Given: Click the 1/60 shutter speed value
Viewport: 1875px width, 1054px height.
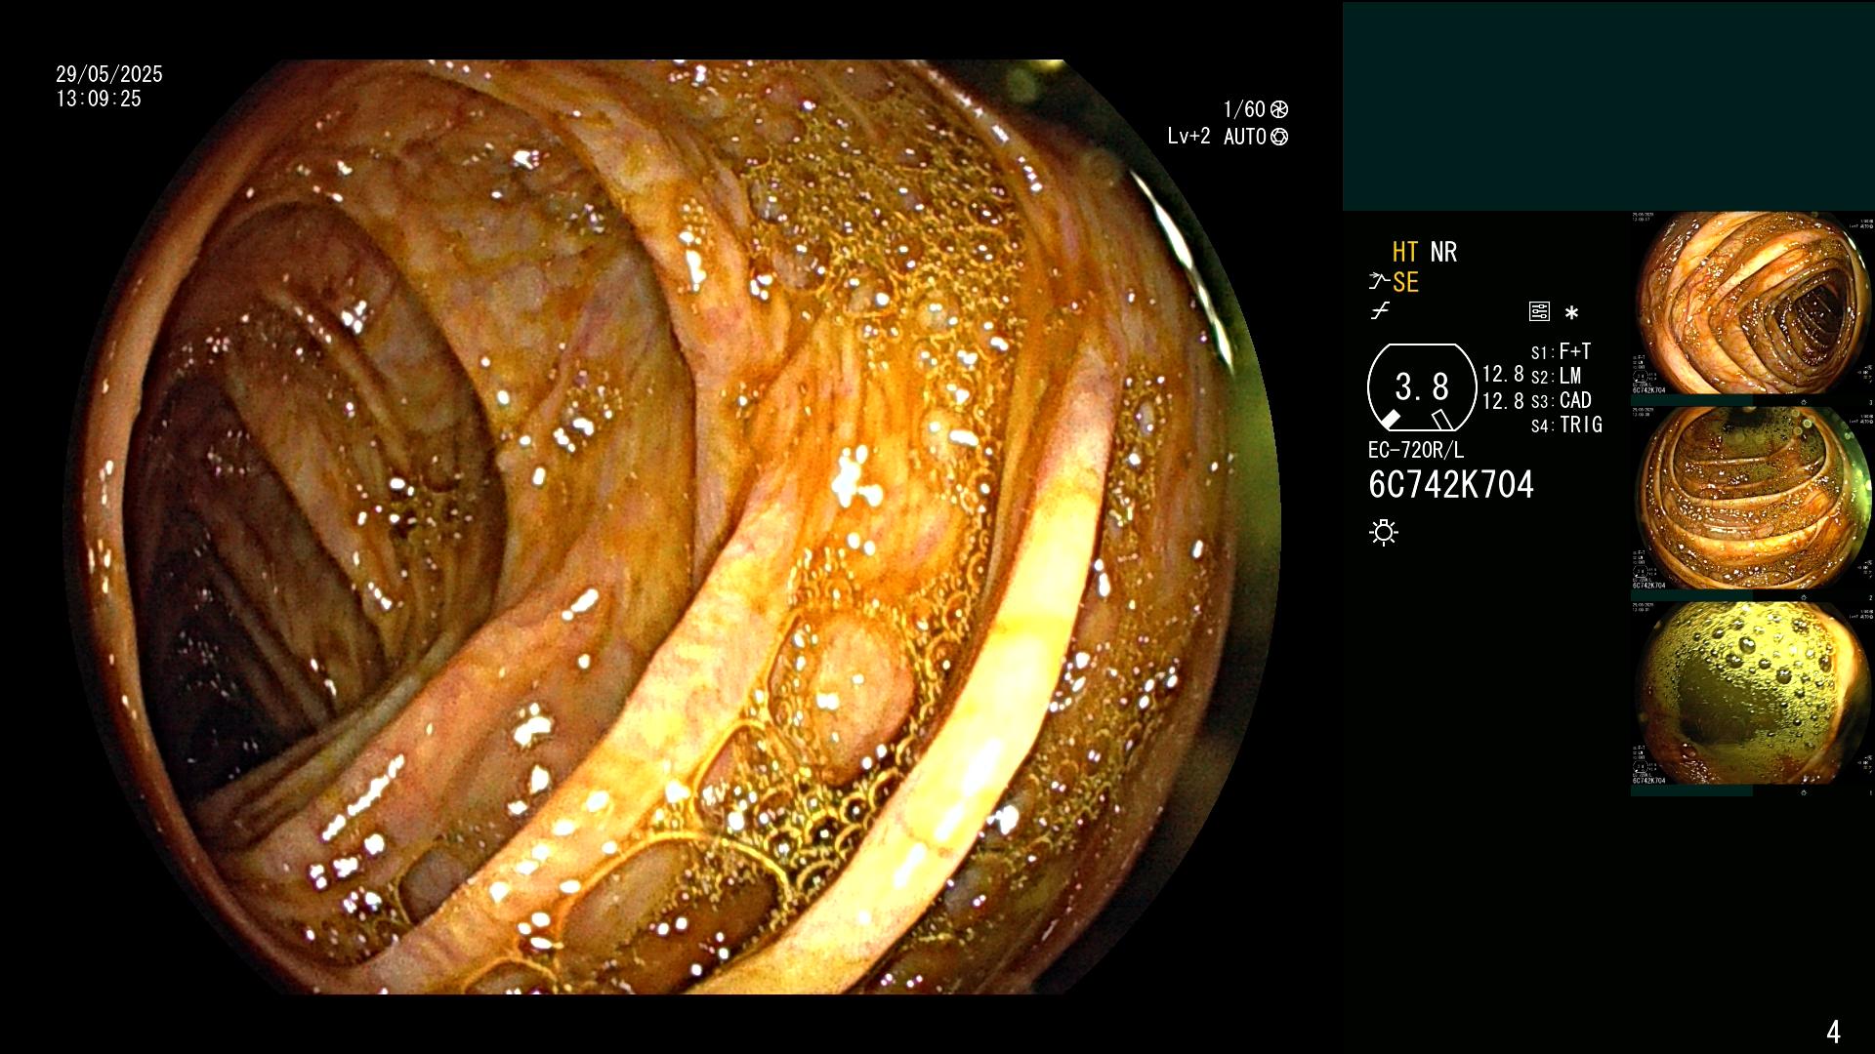Looking at the screenshot, I should pos(1244,109).
